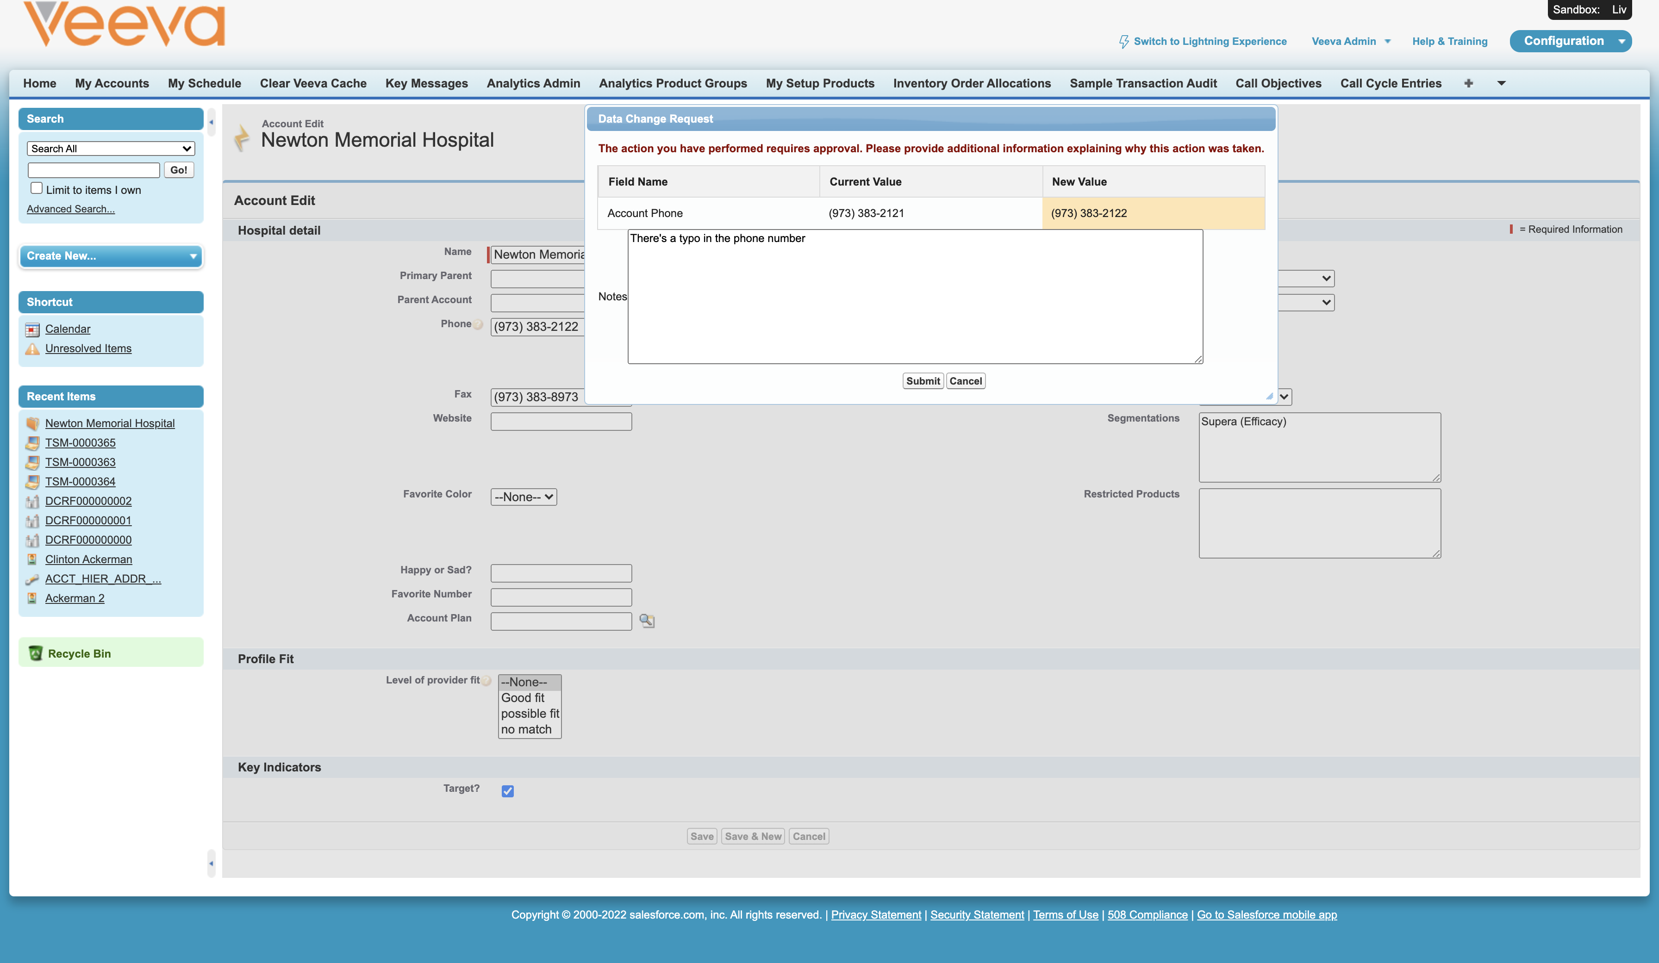Click the plus icon to add tabs
This screenshot has height=963, width=1659.
(1469, 83)
